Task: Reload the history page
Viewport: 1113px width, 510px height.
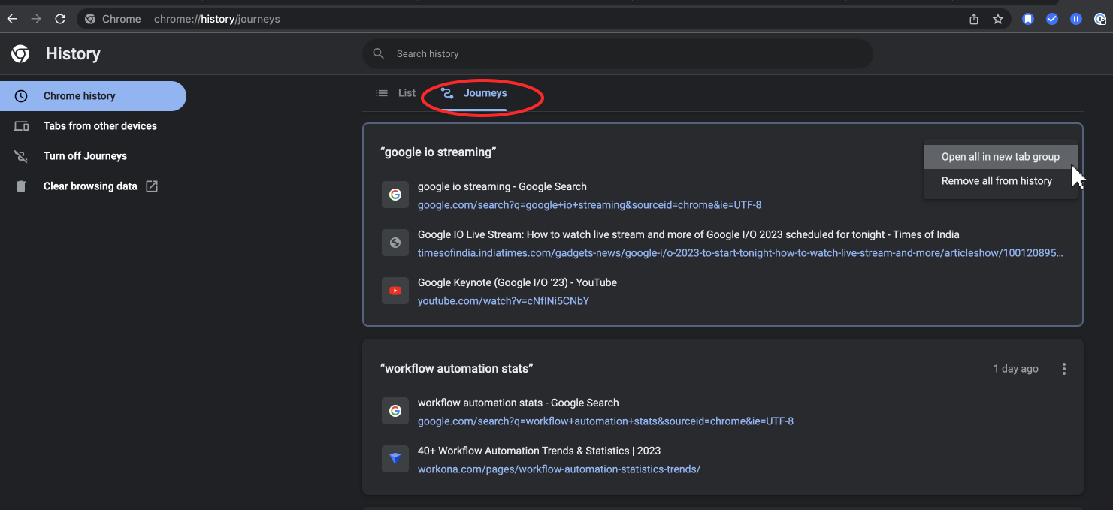Action: pyautogui.click(x=60, y=19)
